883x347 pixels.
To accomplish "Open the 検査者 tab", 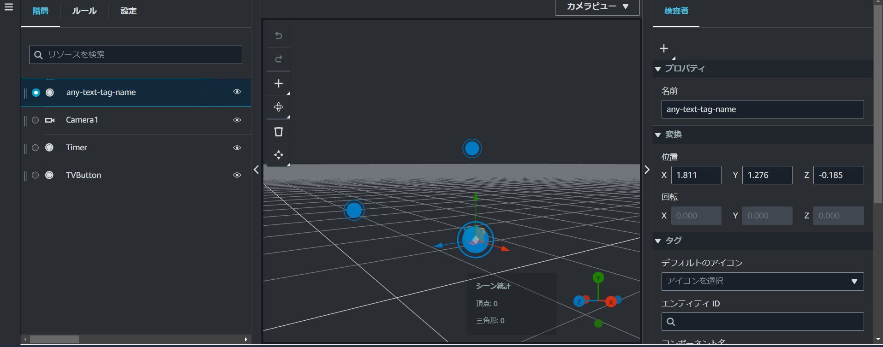I will (676, 11).
